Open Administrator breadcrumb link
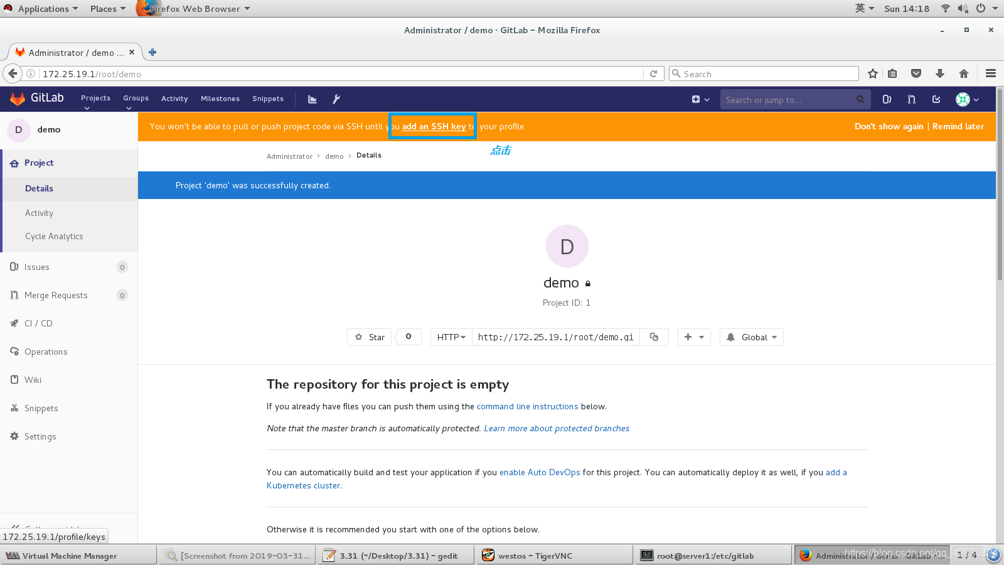 click(x=289, y=156)
